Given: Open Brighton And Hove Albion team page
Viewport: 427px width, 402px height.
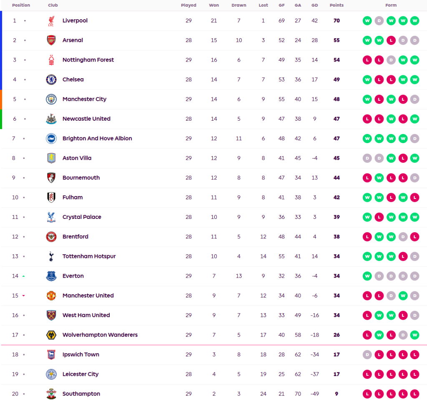Looking at the screenshot, I should [97, 139].
